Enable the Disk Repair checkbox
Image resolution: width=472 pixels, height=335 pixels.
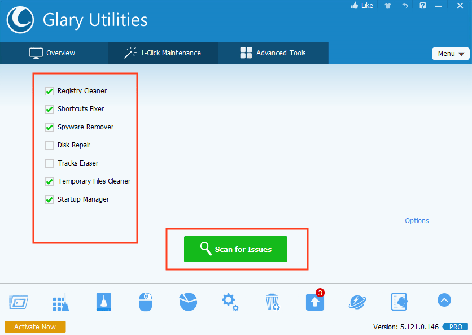(49, 145)
